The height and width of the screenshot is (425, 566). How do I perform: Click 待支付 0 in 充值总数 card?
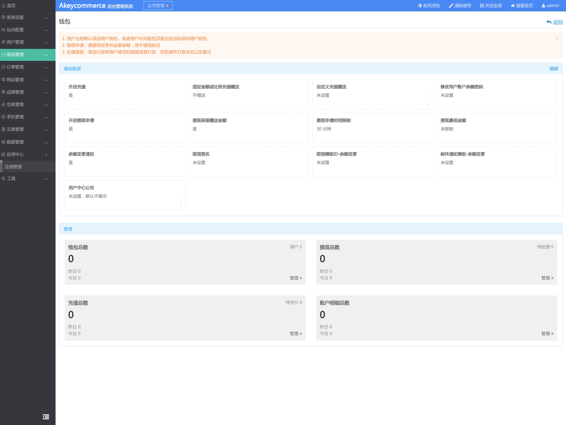tap(294, 302)
